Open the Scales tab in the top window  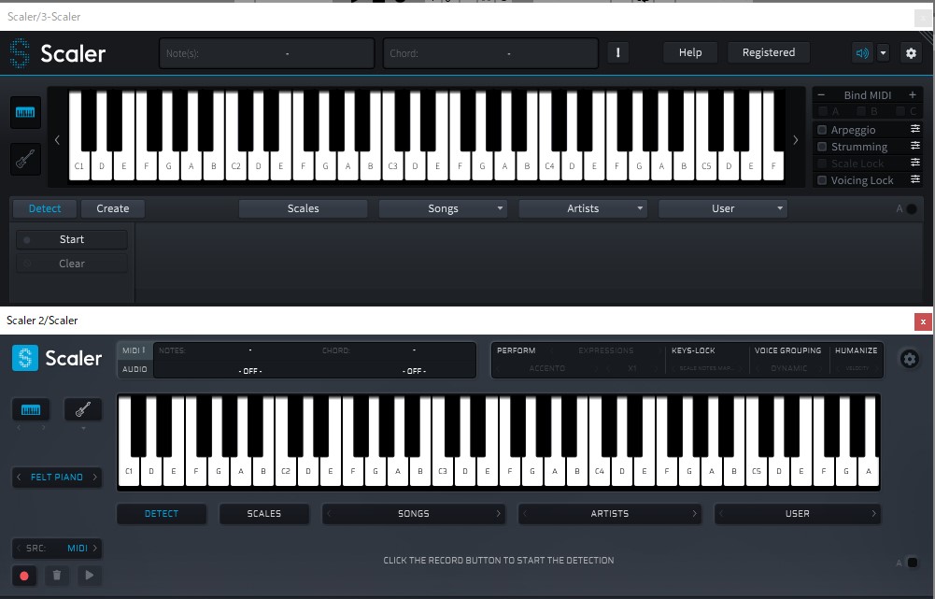click(x=303, y=208)
